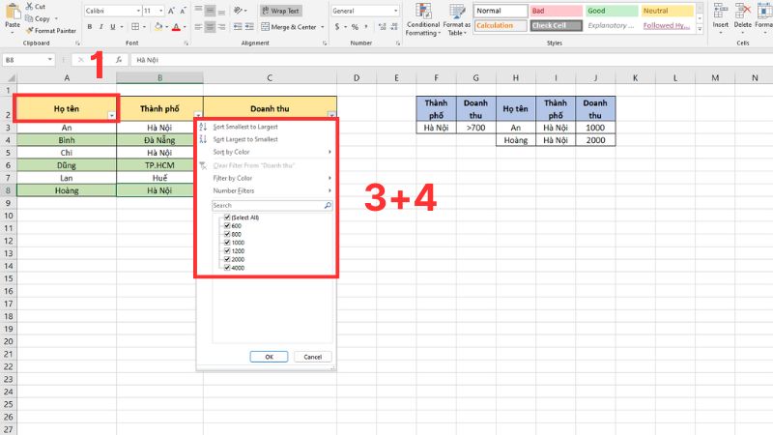The height and width of the screenshot is (435, 773).
Task: Click the percent style icon
Action: coord(355,27)
